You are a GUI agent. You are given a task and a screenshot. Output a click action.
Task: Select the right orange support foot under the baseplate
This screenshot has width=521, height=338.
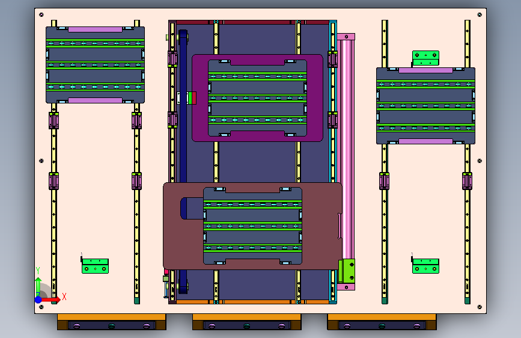382,322
